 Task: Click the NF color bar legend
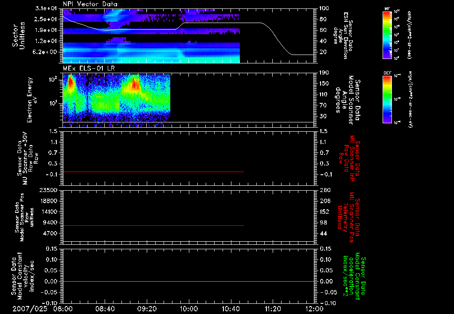pyautogui.click(x=387, y=35)
